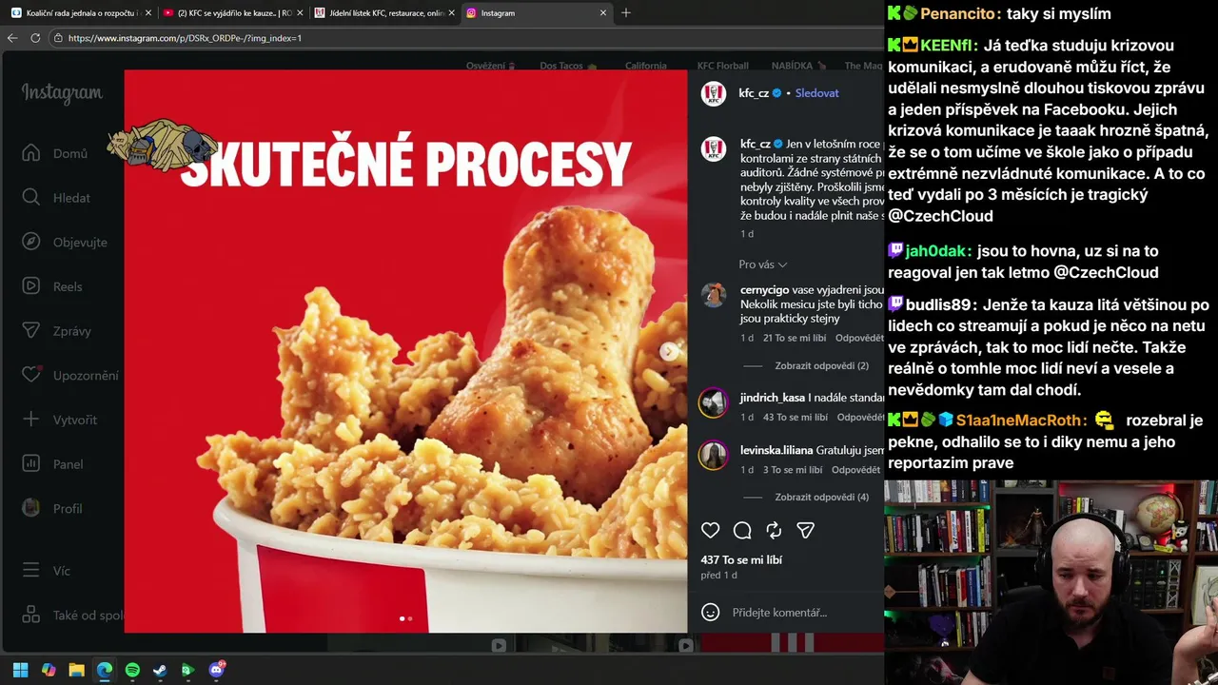This screenshot has width=1218, height=685.
Task: Open Také od společnosti Meta item
Action: tap(72, 616)
